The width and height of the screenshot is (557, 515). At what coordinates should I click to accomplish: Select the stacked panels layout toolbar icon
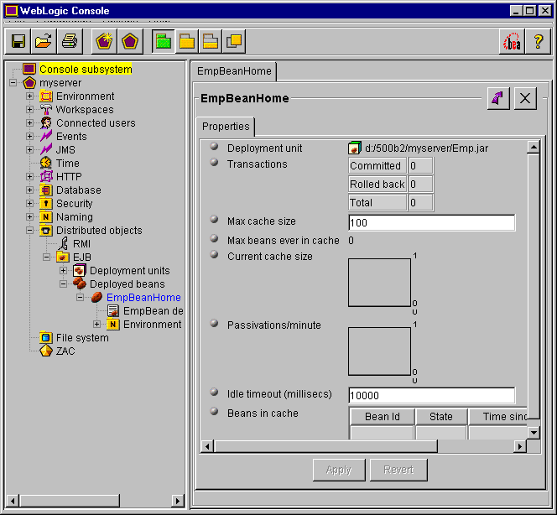(x=211, y=42)
